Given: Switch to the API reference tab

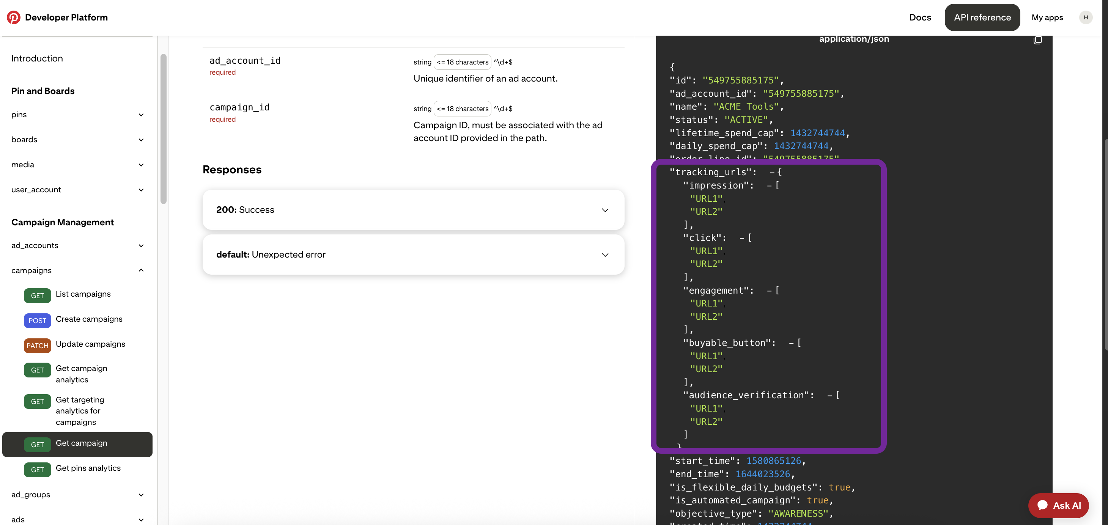Looking at the screenshot, I should click(x=982, y=17).
